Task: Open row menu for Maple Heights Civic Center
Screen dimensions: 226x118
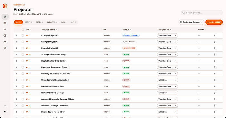Action: [x=215, y=61]
